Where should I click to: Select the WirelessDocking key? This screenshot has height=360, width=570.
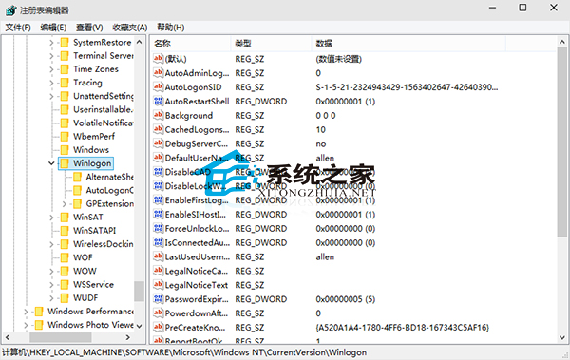(x=104, y=244)
